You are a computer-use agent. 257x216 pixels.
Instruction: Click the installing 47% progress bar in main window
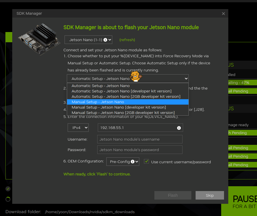coord(243,83)
